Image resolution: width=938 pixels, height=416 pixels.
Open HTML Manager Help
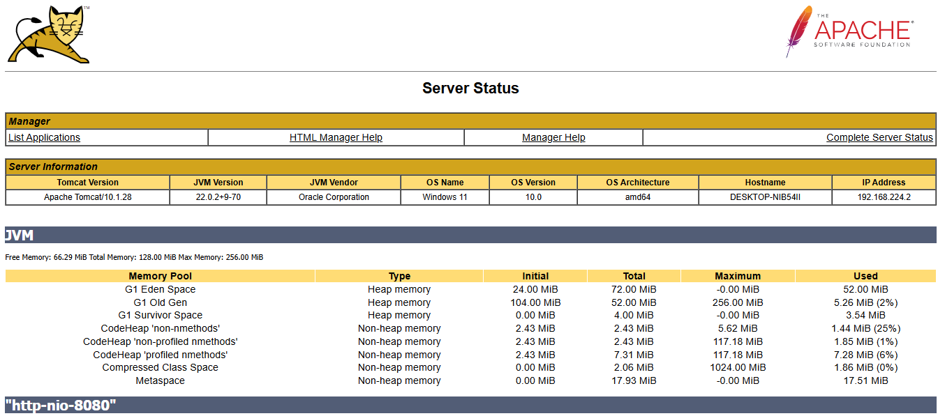point(336,137)
